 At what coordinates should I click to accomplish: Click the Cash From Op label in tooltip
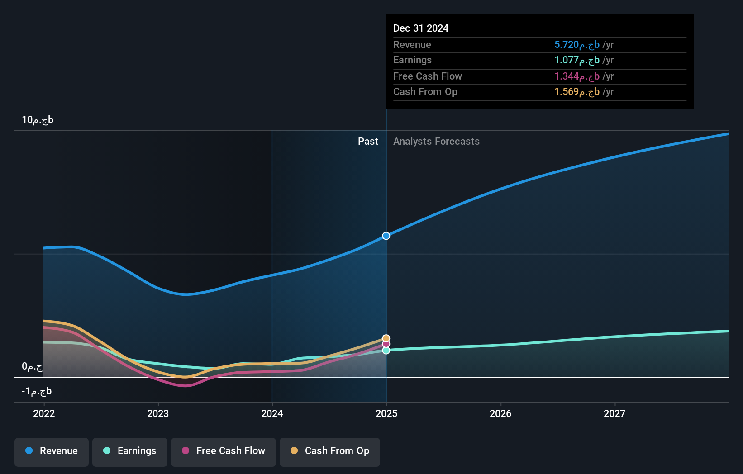[x=425, y=92]
